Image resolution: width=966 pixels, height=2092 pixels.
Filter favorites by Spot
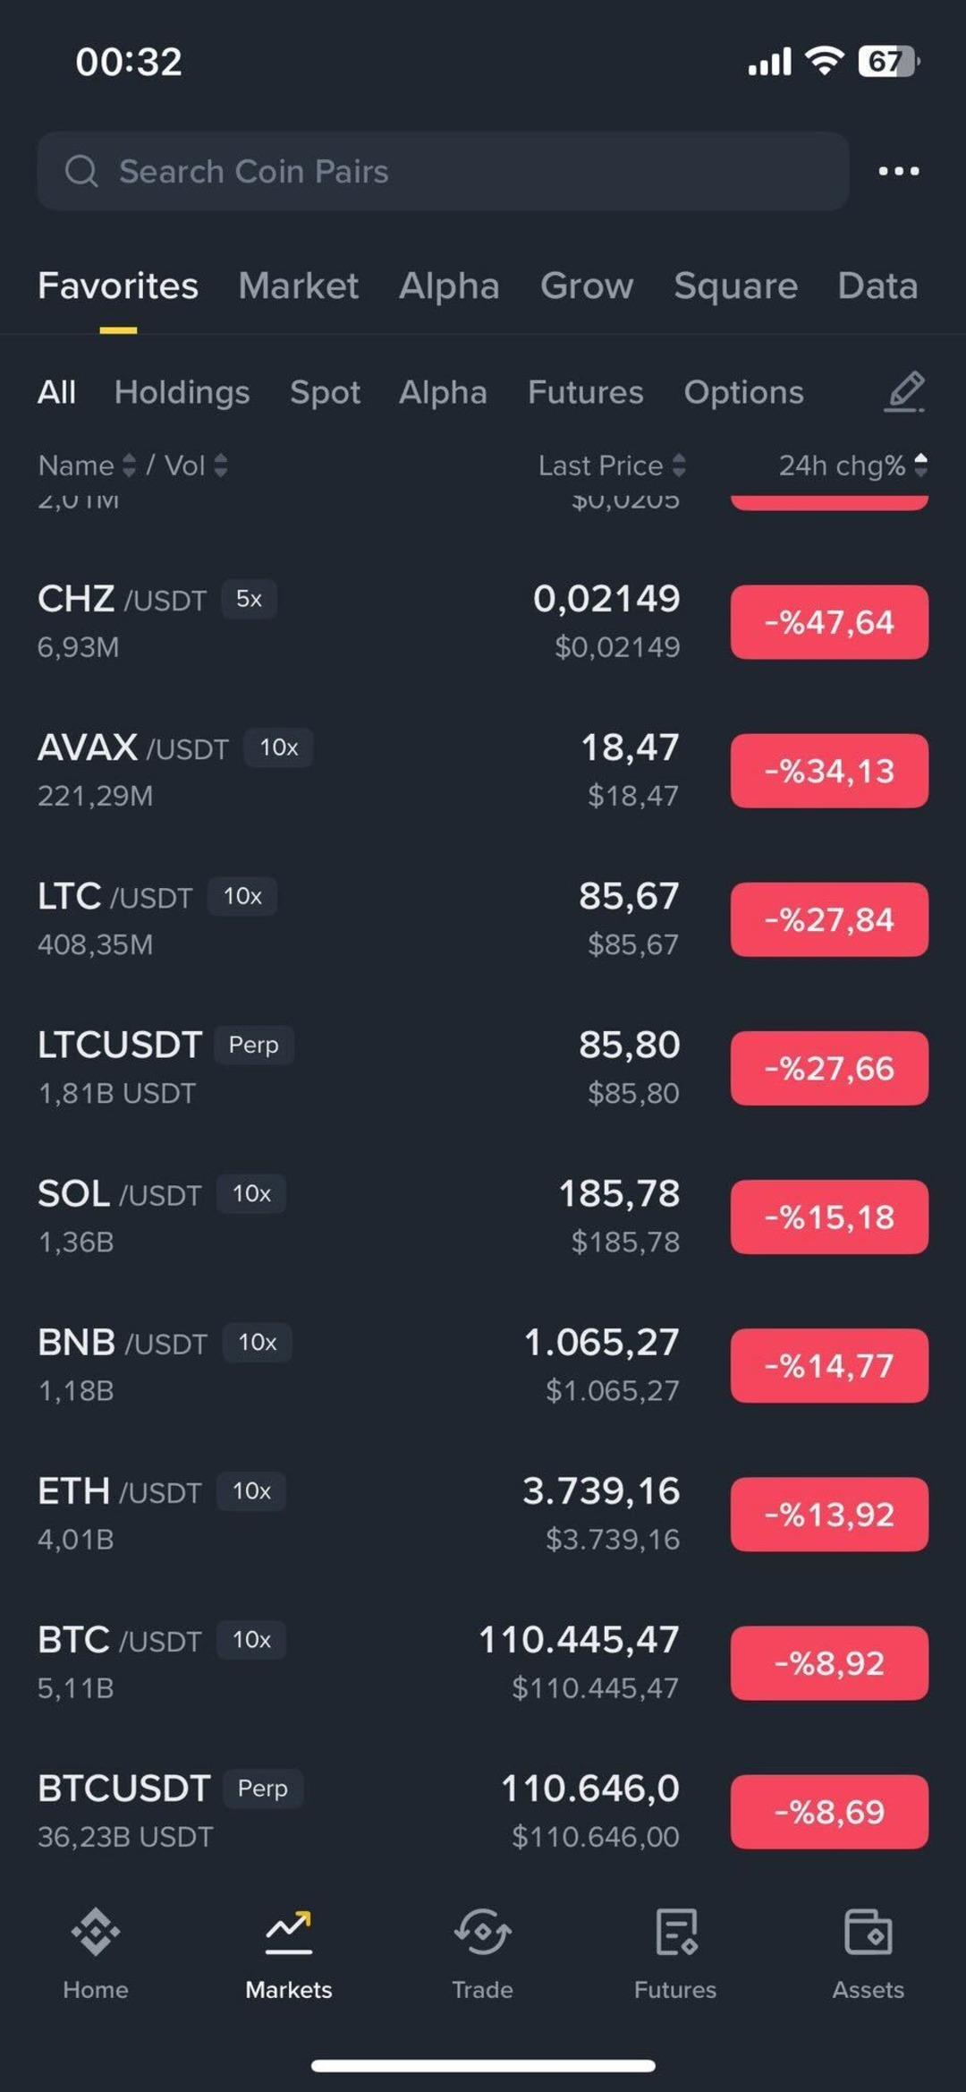tap(325, 392)
